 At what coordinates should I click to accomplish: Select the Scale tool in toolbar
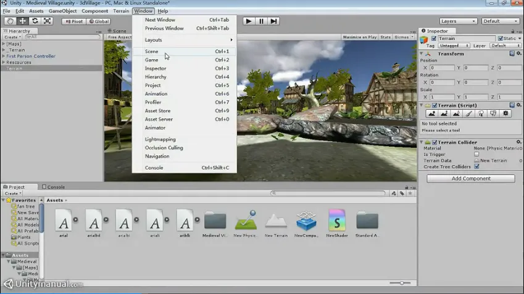pos(47,21)
